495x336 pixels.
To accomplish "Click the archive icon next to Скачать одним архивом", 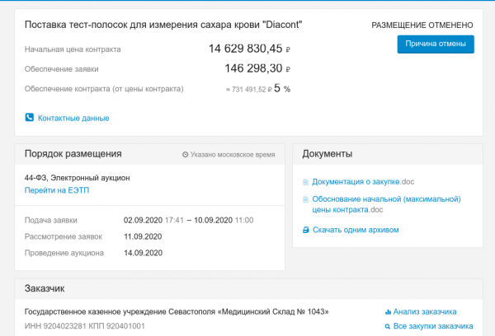I will point(305,230).
